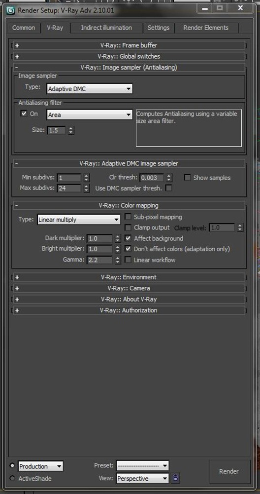
Task: Increase Max subdivs with spinner arrows
Action: [87, 187]
